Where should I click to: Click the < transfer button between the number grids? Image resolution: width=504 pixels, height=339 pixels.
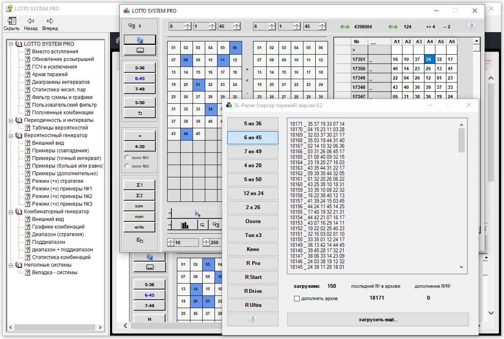pyautogui.click(x=247, y=81)
